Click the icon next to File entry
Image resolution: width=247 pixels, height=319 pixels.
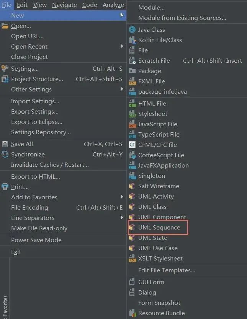(132, 50)
